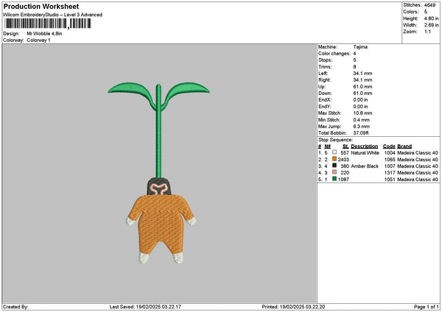442x312 pixels.
Task: Click 'Madeira Classic 40' in the Natural White row
Action: 418,153
